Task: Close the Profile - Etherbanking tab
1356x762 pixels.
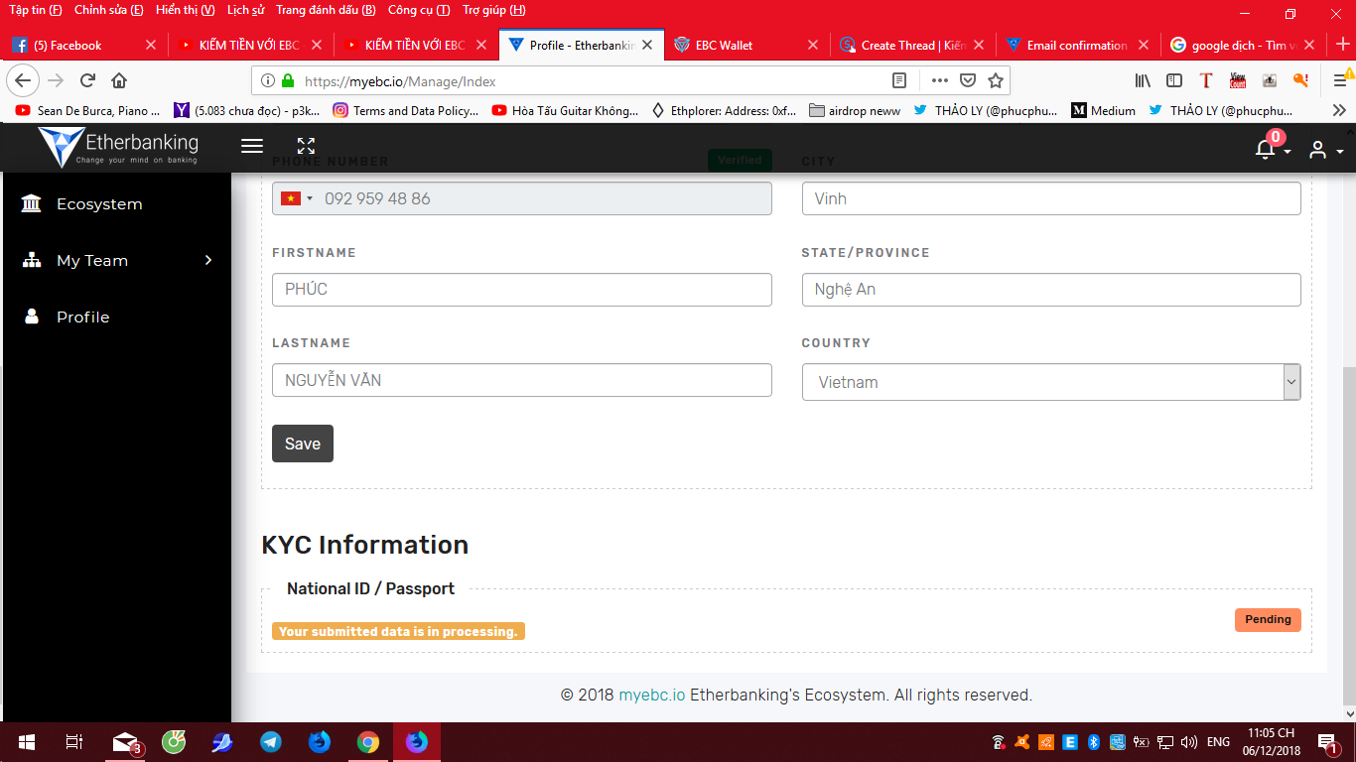Action: point(648,45)
